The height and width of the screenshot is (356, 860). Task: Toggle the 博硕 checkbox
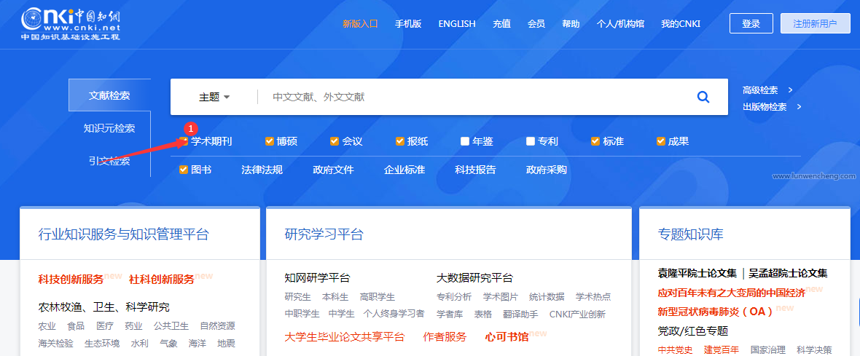270,141
